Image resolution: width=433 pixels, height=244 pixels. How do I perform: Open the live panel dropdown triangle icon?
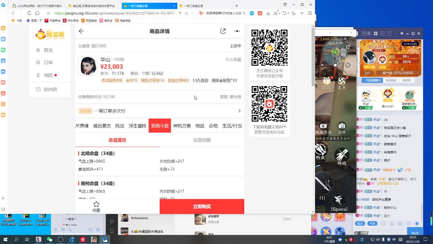pyautogui.click(x=402, y=34)
